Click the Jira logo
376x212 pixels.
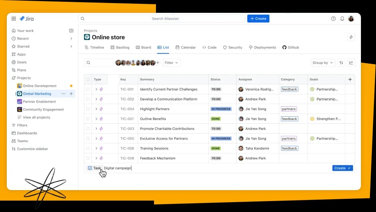click(27, 18)
